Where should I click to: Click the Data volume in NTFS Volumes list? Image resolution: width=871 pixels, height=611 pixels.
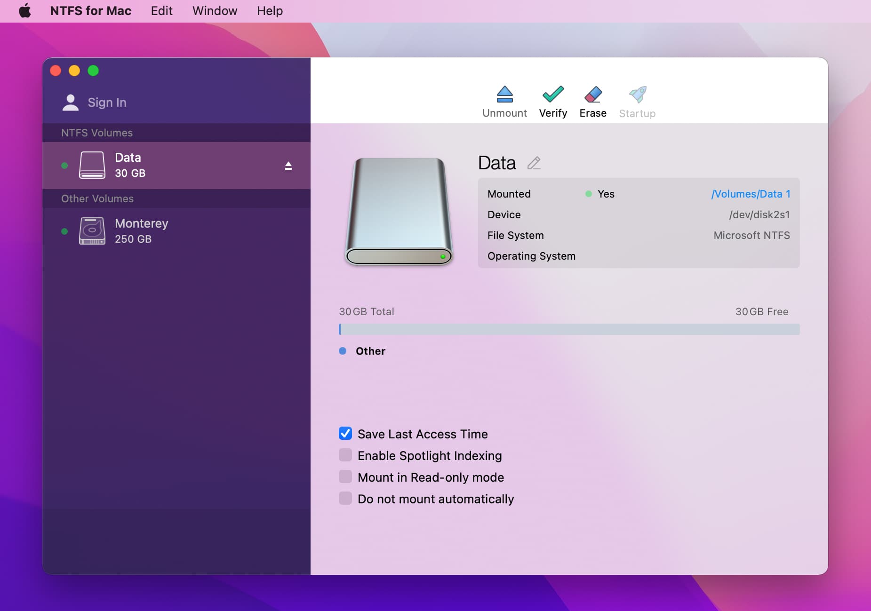pos(128,165)
